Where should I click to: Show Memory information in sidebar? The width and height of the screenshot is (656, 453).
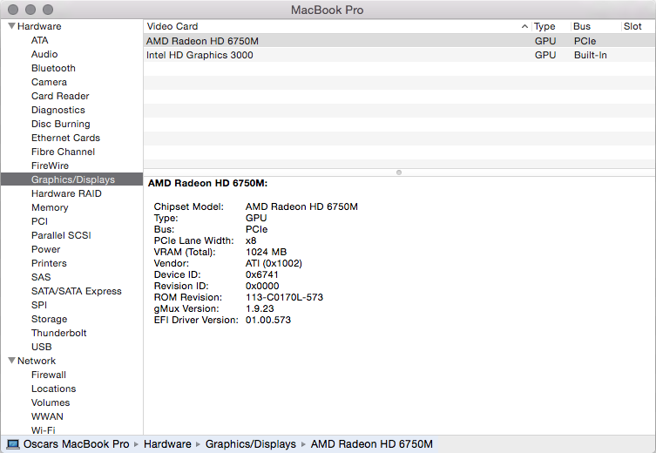50,207
